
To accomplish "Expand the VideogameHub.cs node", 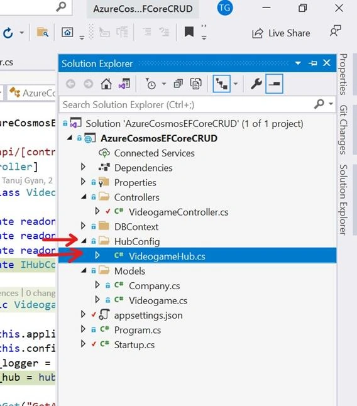I will [x=97, y=255].
